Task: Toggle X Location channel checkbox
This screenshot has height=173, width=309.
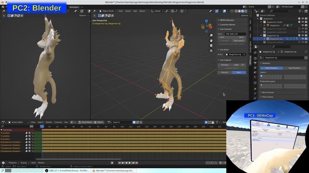Action: 29,133
